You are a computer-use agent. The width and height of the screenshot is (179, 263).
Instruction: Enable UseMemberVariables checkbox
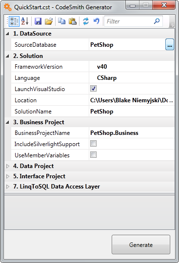93,155
